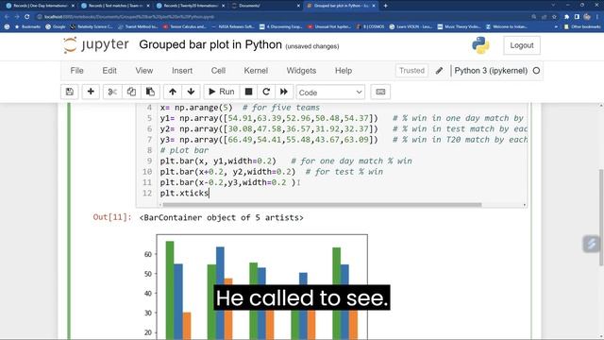Click the plt.bar(x-0.2,y3 line
604x340 pixels.
tap(228, 182)
